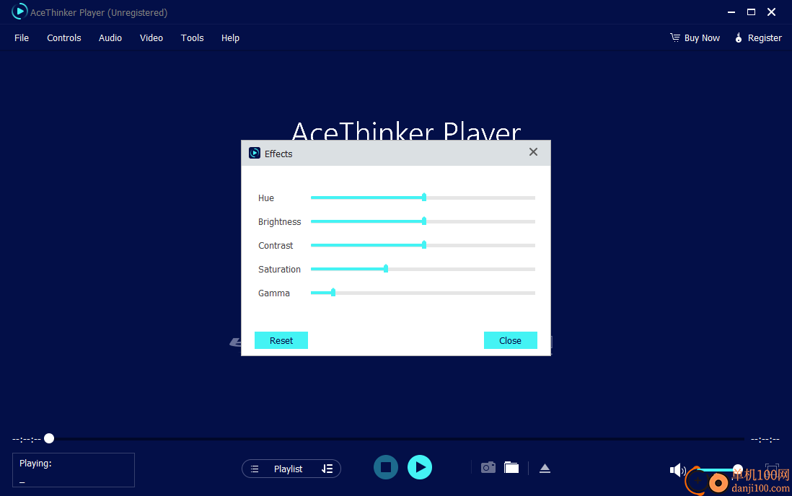Viewport: 792px width, 496px height.
Task: Open the Video menu
Action: pyautogui.click(x=151, y=38)
